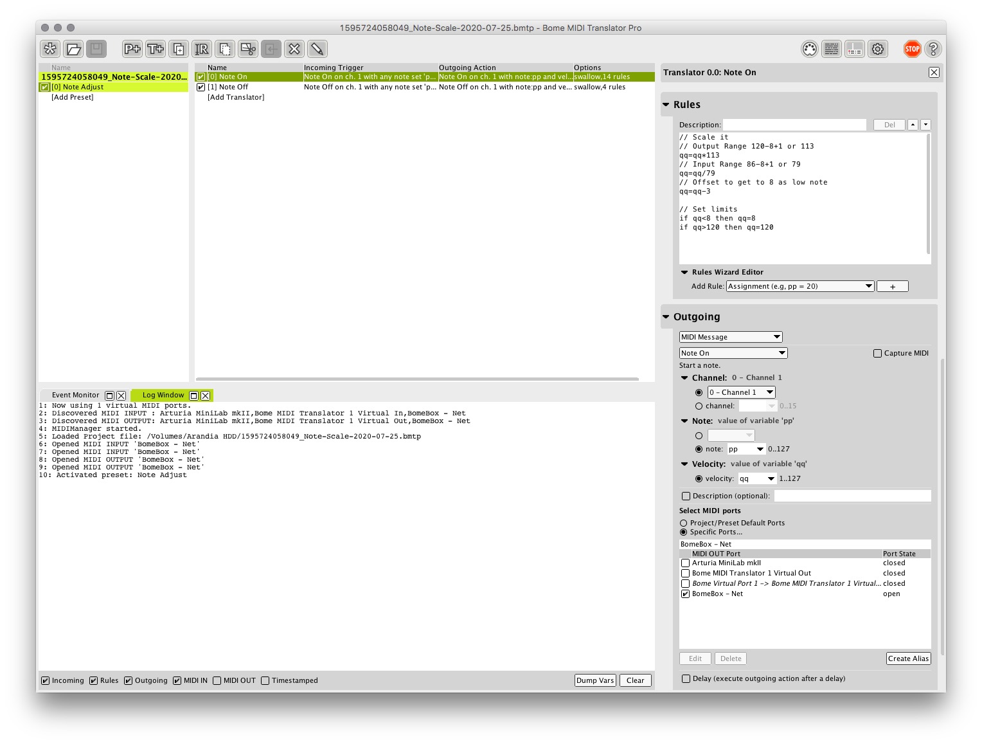The height and width of the screenshot is (744, 982).
Task: Move rule down with the down arrow
Action: click(925, 125)
